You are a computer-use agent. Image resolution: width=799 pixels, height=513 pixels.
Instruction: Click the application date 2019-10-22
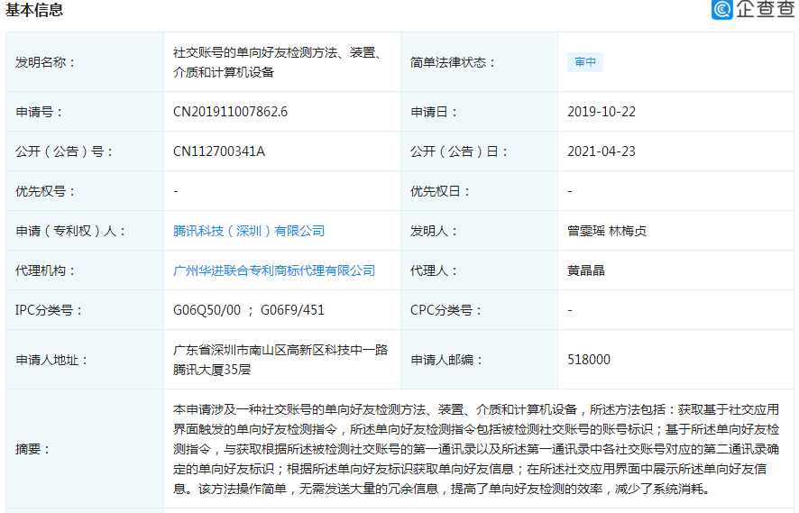coord(602,112)
